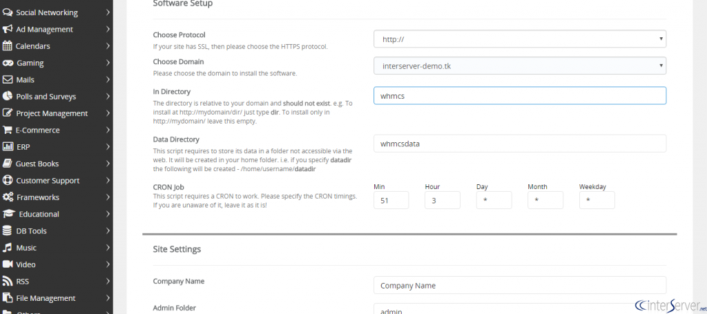The image size is (707, 314).
Task: Expand the Mails chevron arrow
Action: [x=108, y=80]
